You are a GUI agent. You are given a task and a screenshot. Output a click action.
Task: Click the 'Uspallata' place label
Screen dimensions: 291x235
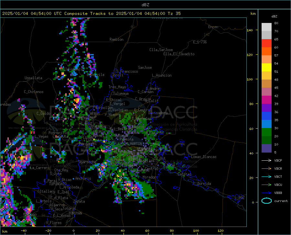pyautogui.click(x=33, y=78)
